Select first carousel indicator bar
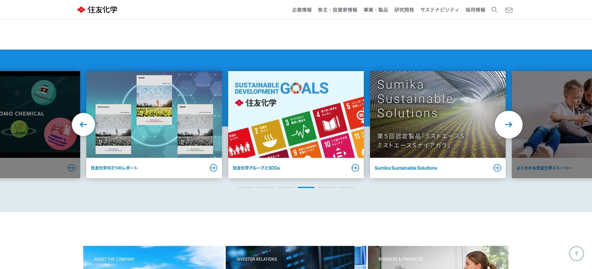Viewport: 592px width, 269px height. 246,187
